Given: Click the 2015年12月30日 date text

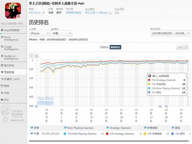Looking at the screenshot, I should [50, 133].
